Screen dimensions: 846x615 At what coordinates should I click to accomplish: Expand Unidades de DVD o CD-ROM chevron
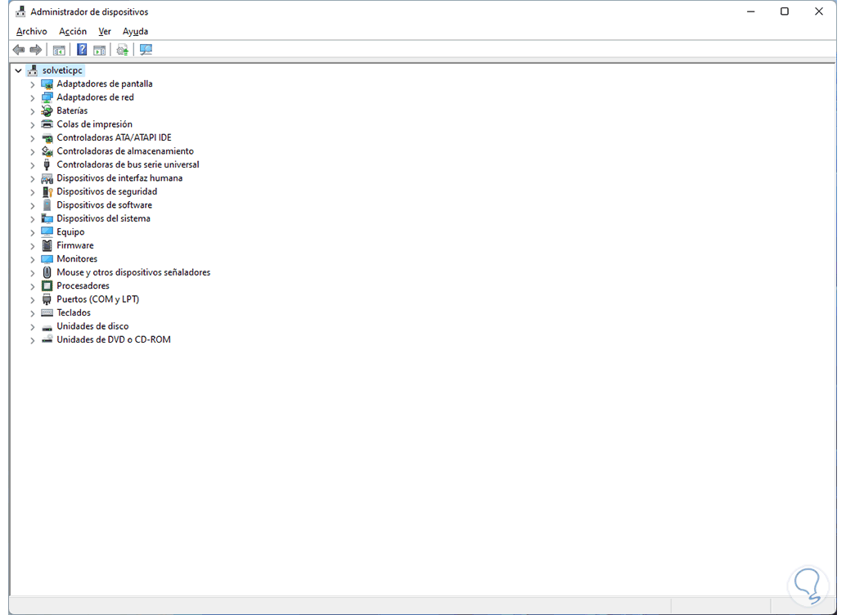[33, 340]
